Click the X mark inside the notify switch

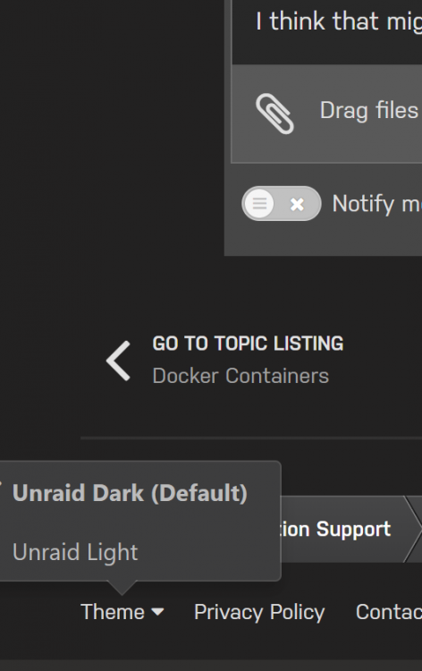[x=297, y=204]
